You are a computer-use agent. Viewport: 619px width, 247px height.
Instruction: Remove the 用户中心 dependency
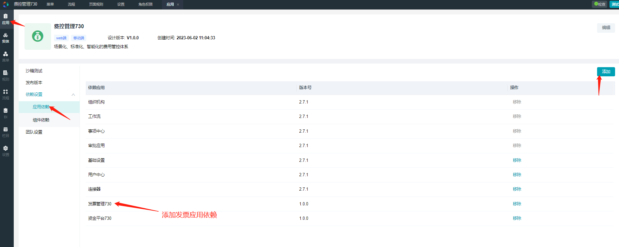coord(517,175)
